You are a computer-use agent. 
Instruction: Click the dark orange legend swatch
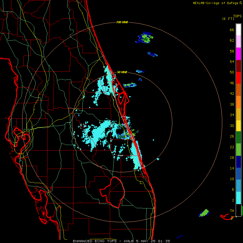[x=238, y=90]
